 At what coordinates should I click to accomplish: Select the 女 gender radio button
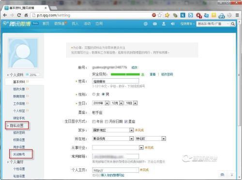(93, 94)
